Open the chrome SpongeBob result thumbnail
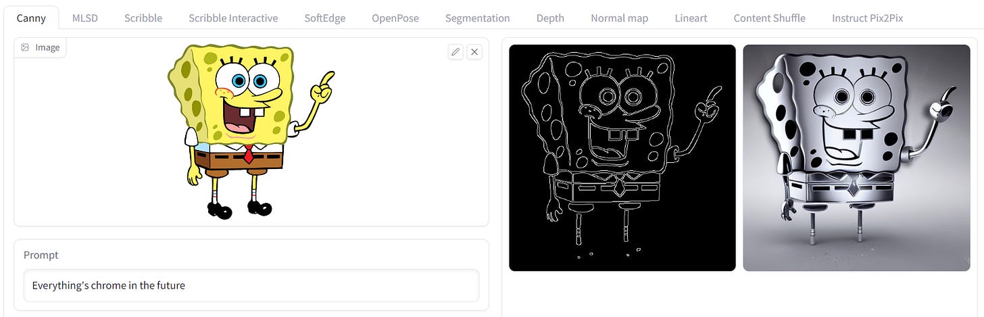Viewport: 984px width, 317px height. pos(856,157)
